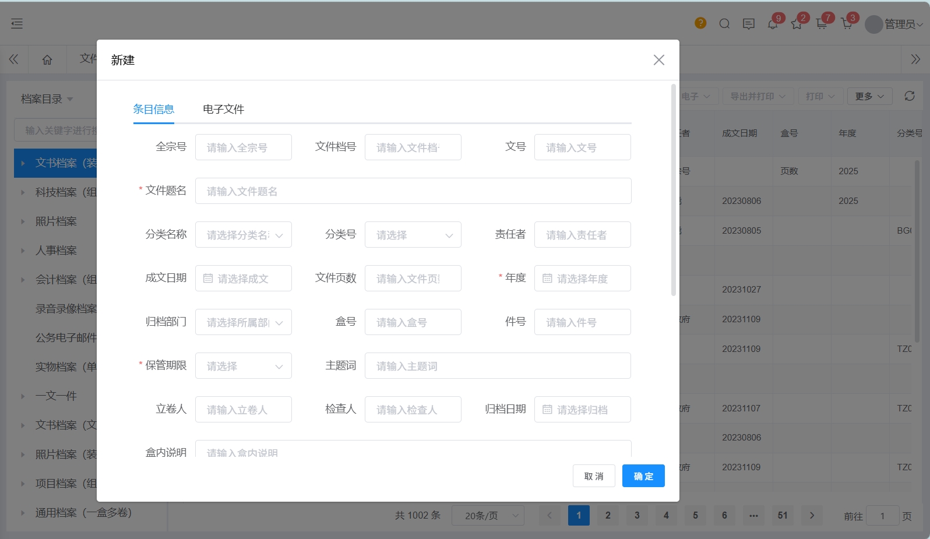Image resolution: width=930 pixels, height=539 pixels.
Task: Expand the 归档部门 dropdown
Action: 244,322
